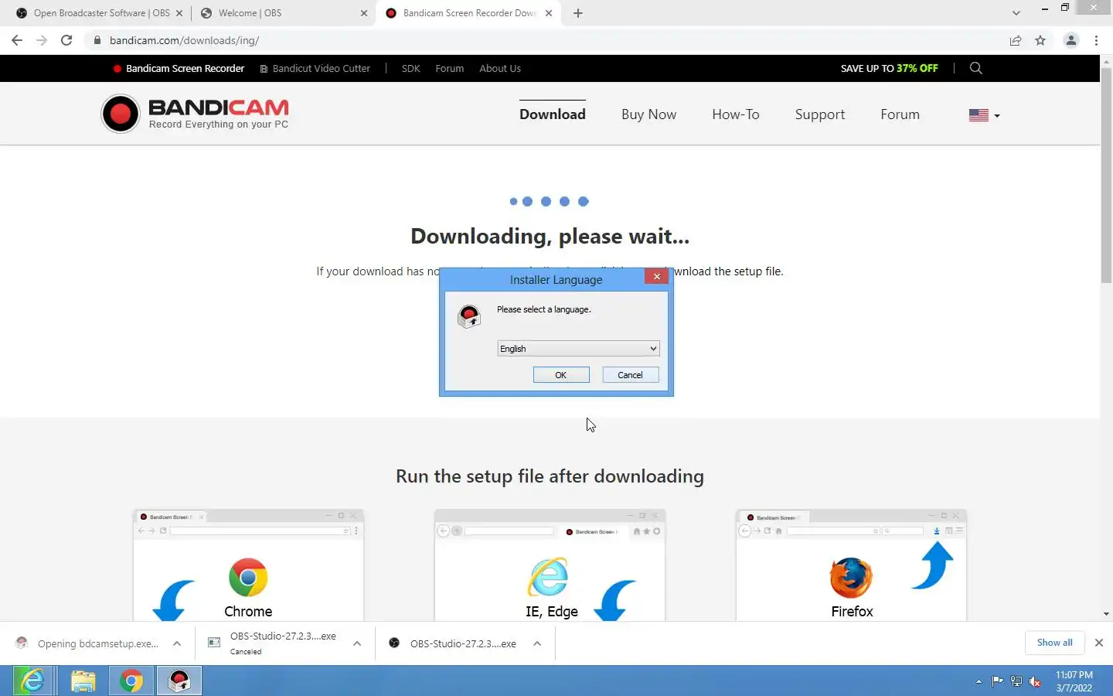This screenshot has width=1113, height=696.
Task: Close the Open Broadcaster Software tab
Action: tap(179, 13)
